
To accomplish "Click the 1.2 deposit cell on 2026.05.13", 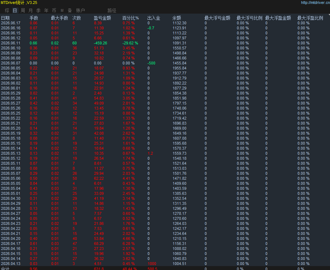I will pos(150,153).
